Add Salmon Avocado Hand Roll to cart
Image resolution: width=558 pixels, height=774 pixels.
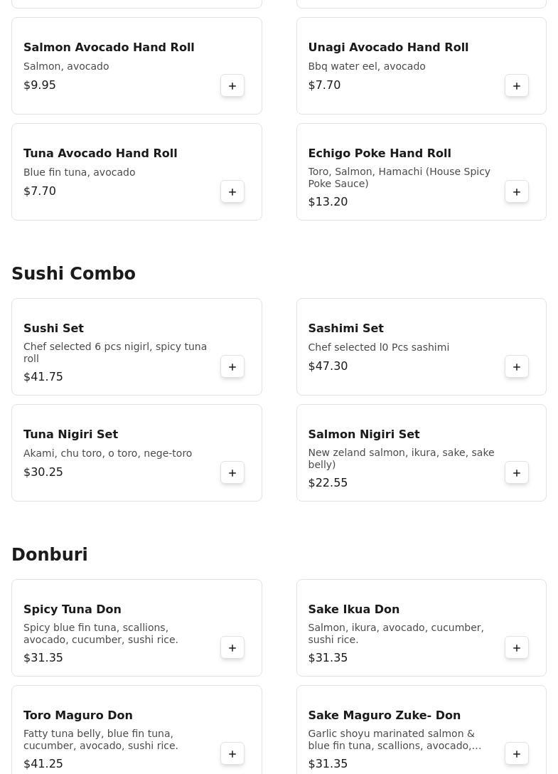point(232,85)
